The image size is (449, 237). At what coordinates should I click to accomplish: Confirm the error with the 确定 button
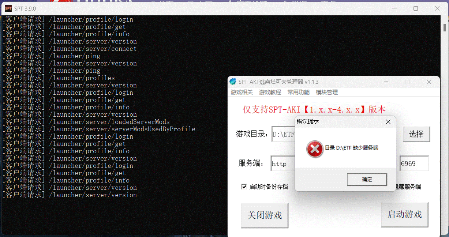click(x=367, y=180)
